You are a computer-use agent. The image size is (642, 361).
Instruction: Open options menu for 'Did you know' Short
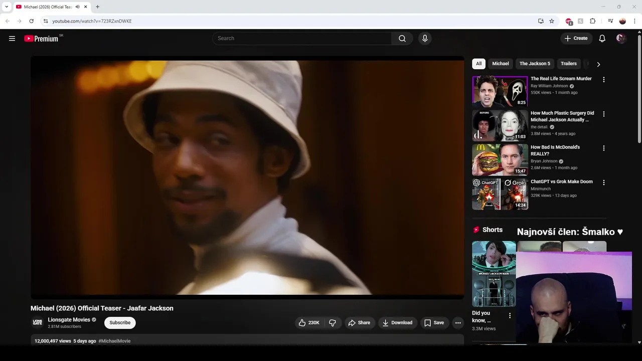click(x=510, y=316)
